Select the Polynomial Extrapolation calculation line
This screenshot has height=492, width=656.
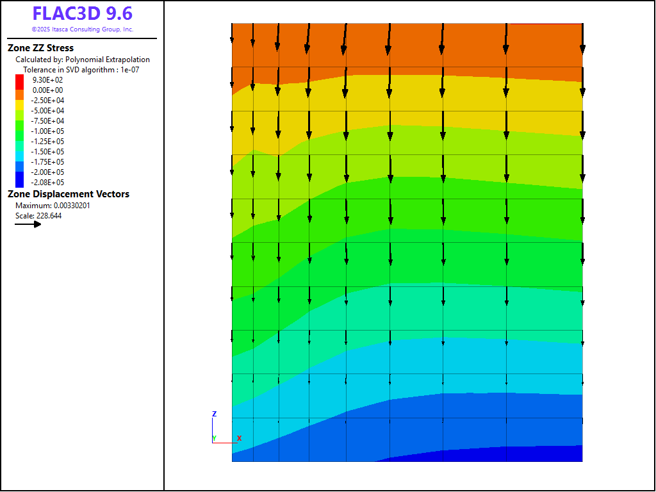pyautogui.click(x=83, y=60)
